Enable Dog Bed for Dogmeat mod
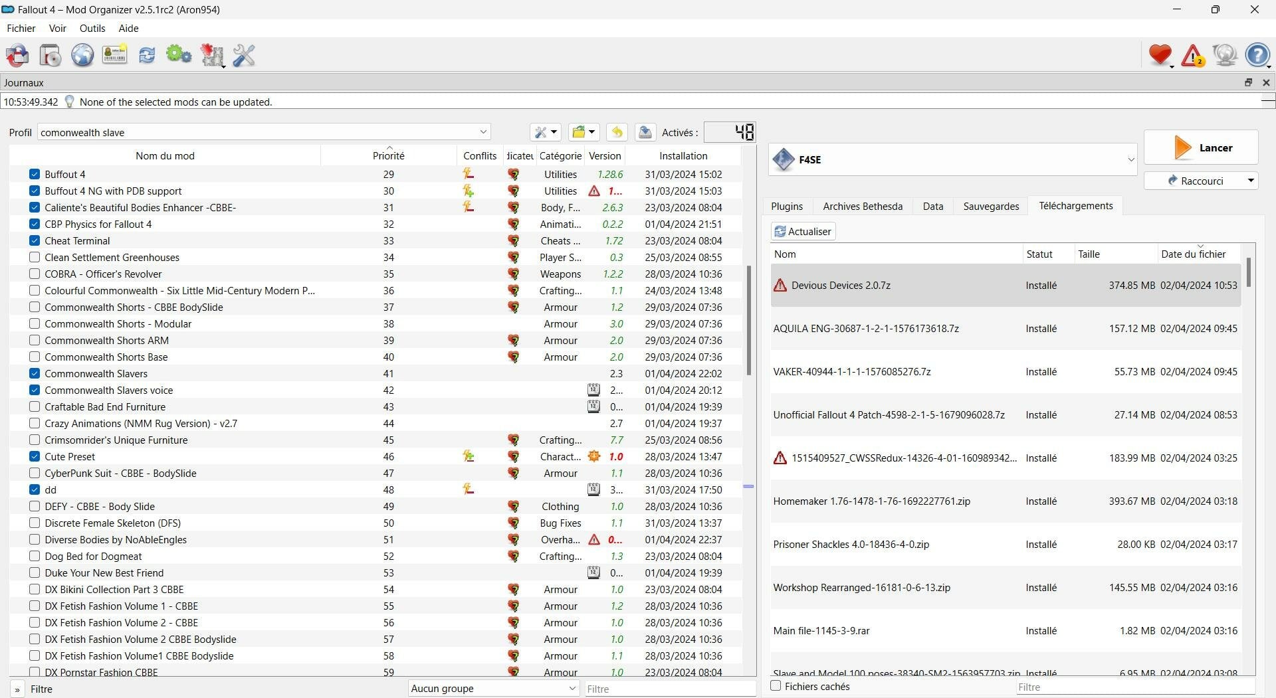Screen dimensions: 1276x698 tap(35, 556)
